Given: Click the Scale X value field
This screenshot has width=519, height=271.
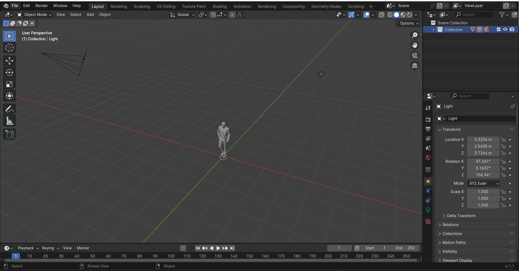Looking at the screenshot, I should click(x=483, y=192).
